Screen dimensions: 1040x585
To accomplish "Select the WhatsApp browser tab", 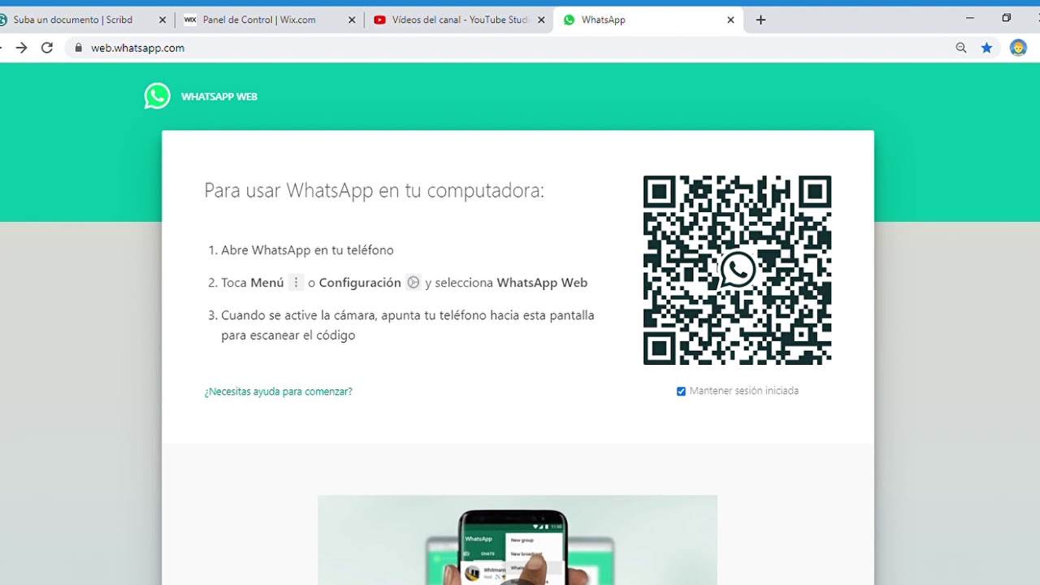I will [647, 19].
